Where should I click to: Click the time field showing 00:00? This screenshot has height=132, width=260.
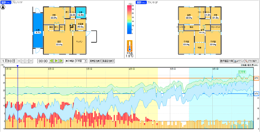coord(43,61)
